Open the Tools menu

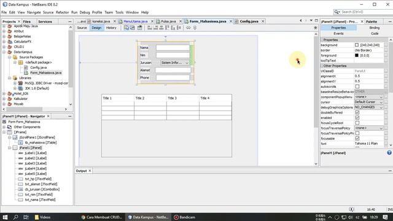(119, 12)
